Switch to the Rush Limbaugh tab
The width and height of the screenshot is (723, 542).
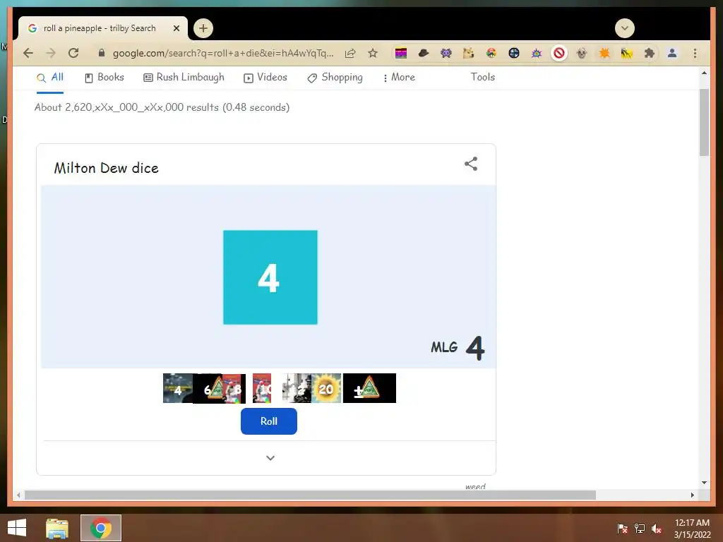(184, 78)
